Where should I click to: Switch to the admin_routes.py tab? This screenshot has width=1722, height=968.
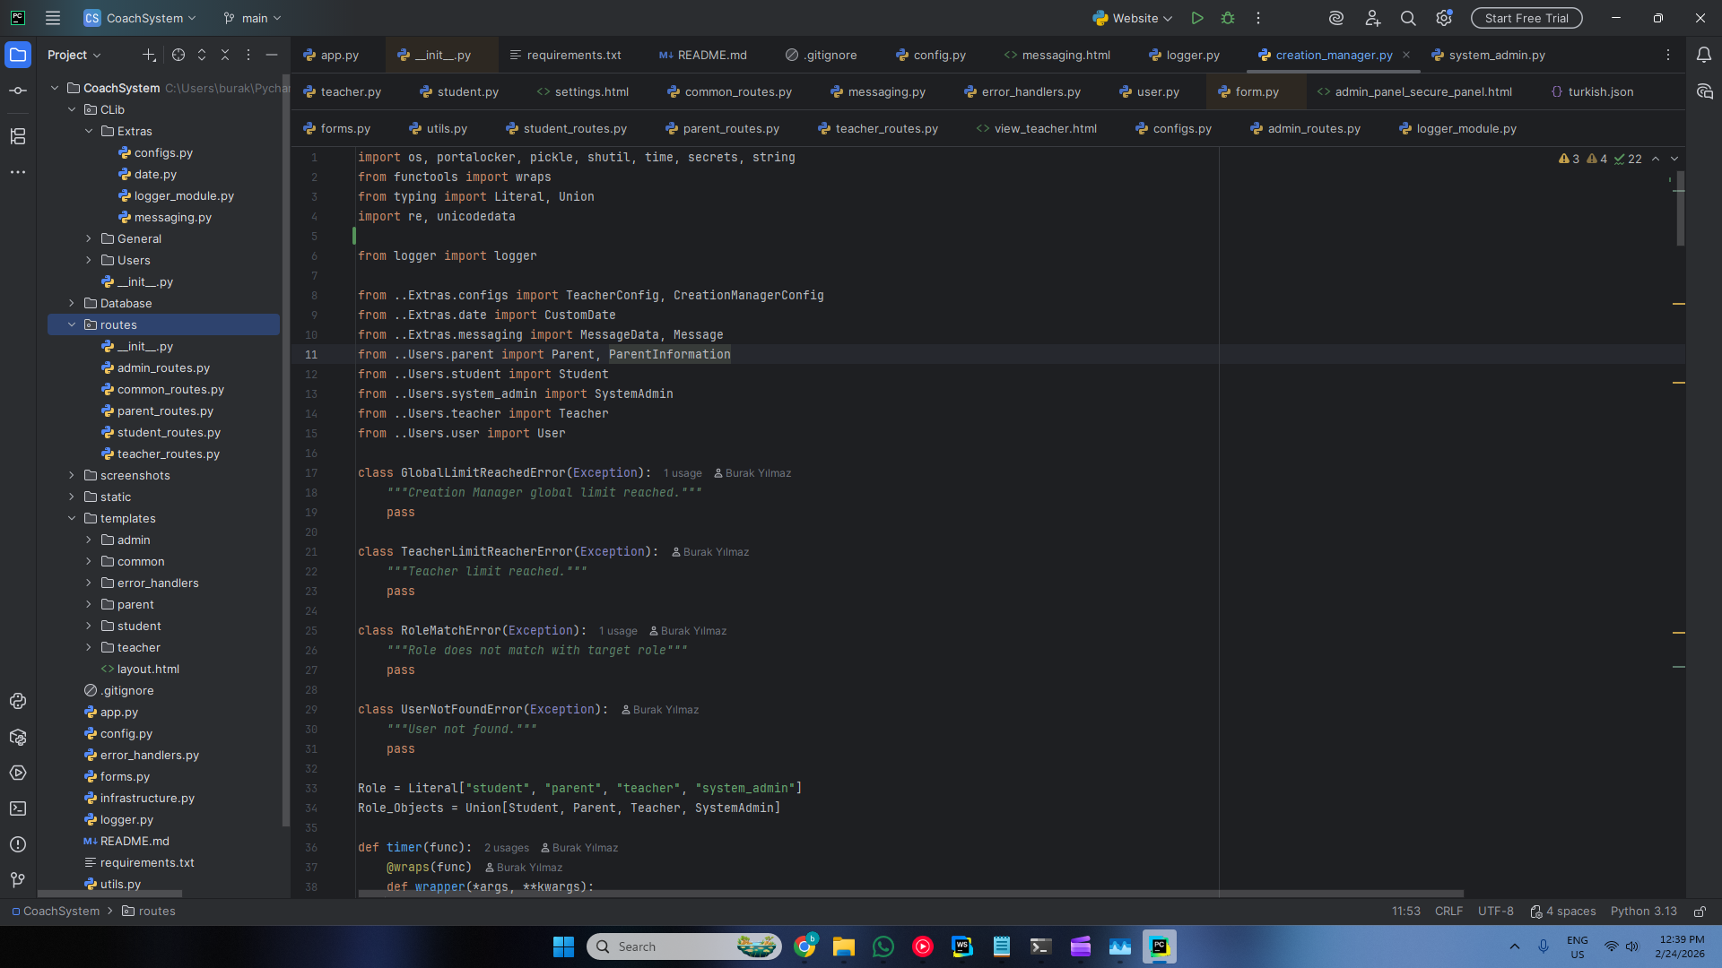tap(1305, 128)
